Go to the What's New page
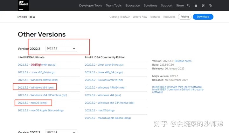Viewport: 229px width, 133px height. pos(140,17)
